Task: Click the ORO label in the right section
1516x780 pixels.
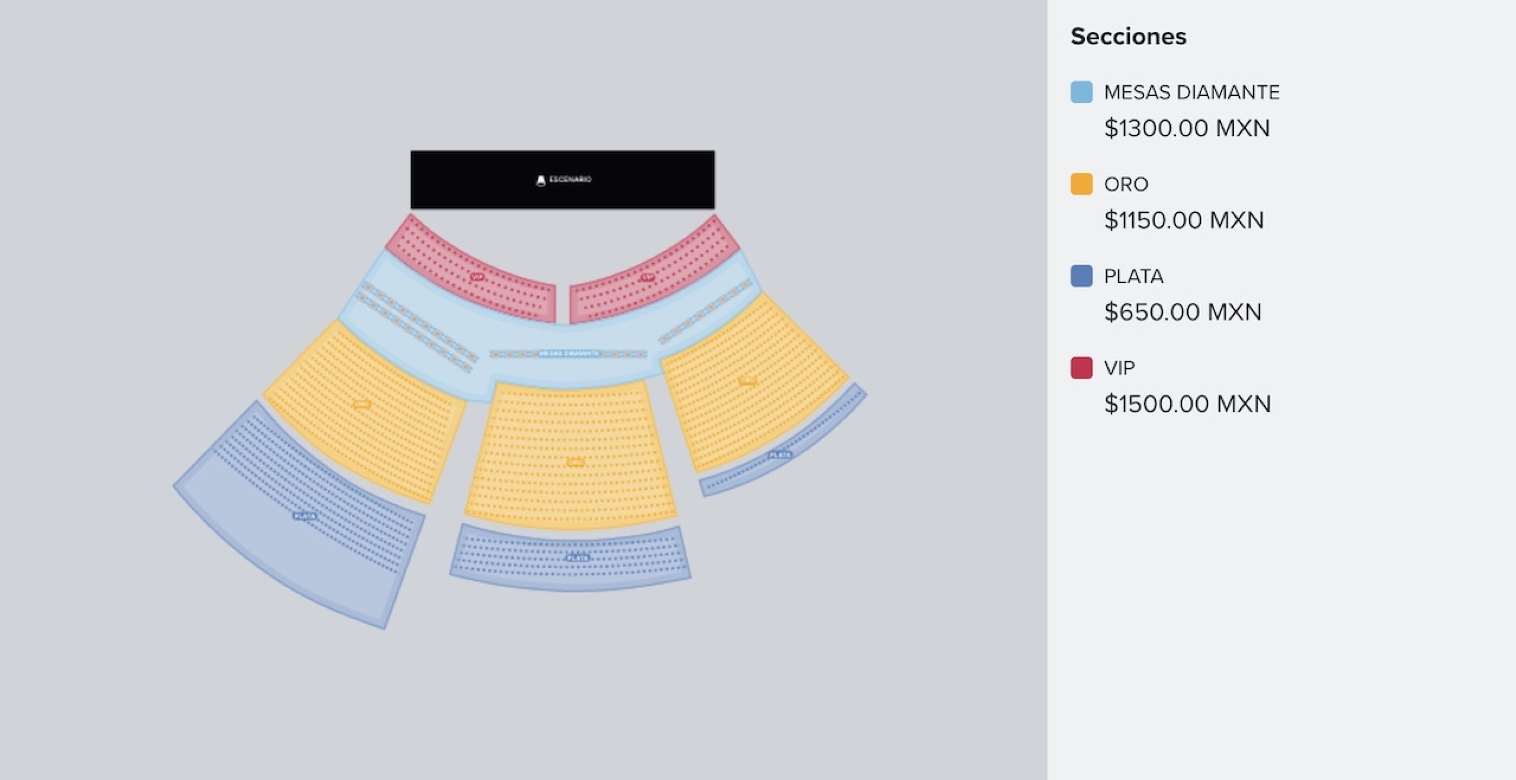Action: click(747, 381)
